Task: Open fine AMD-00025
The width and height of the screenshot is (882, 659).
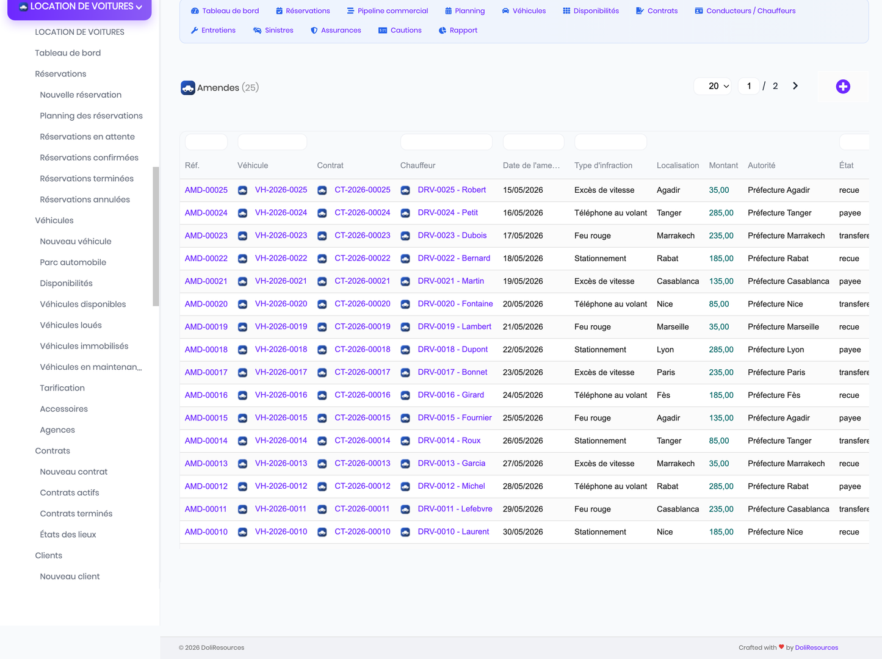Action: (x=206, y=190)
